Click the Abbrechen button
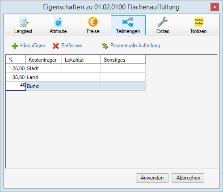Screen dimensions: 223x192 click(x=188, y=178)
